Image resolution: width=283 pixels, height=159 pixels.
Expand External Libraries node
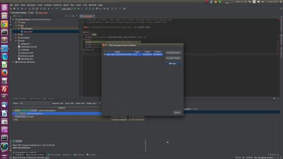coord(13,62)
